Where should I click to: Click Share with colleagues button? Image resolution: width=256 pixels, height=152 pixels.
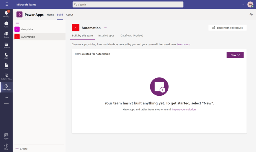point(227,28)
